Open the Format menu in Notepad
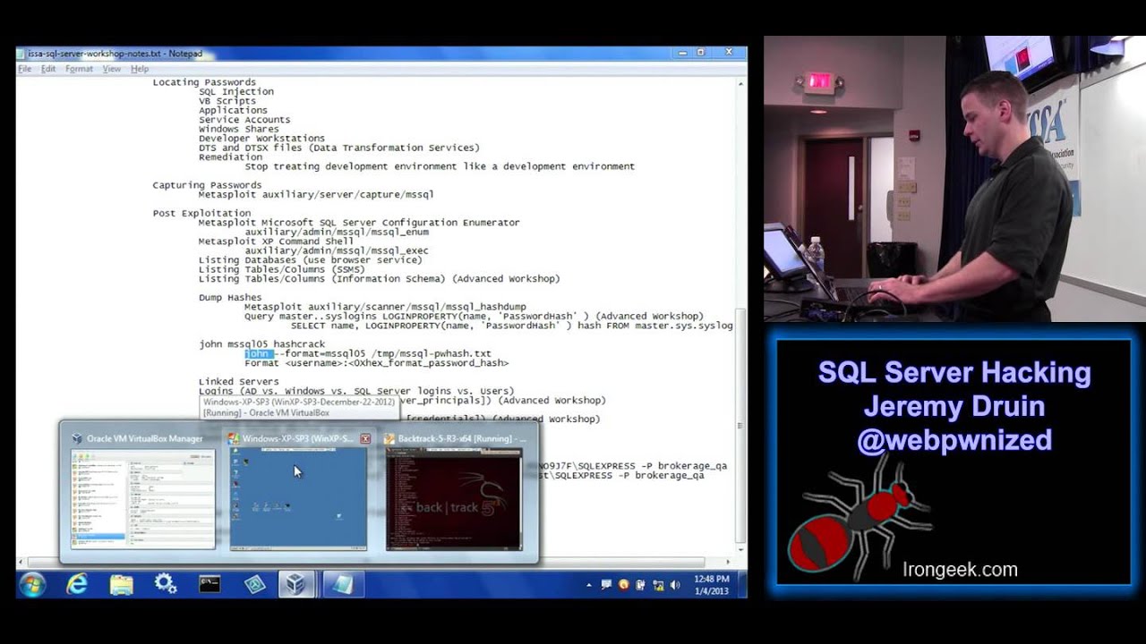Image resolution: width=1146 pixels, height=644 pixels. tap(79, 69)
